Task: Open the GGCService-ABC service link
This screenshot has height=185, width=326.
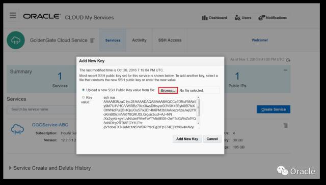Action: click(50, 125)
